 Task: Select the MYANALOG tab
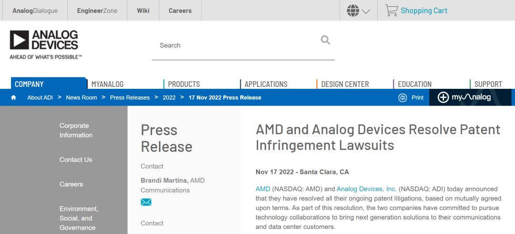107,84
